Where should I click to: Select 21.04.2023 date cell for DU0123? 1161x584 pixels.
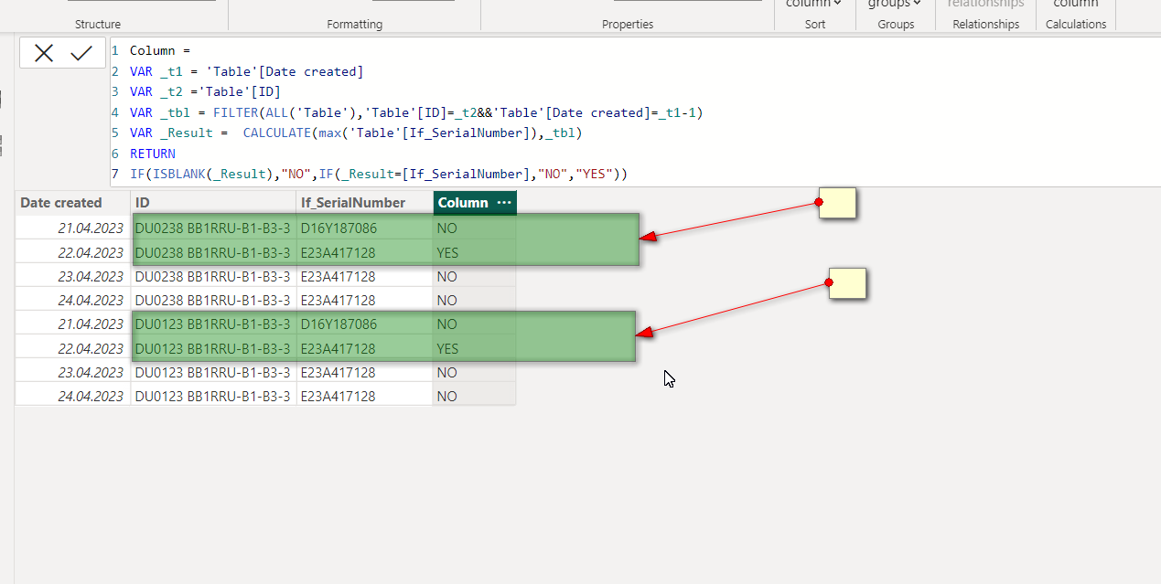point(72,324)
